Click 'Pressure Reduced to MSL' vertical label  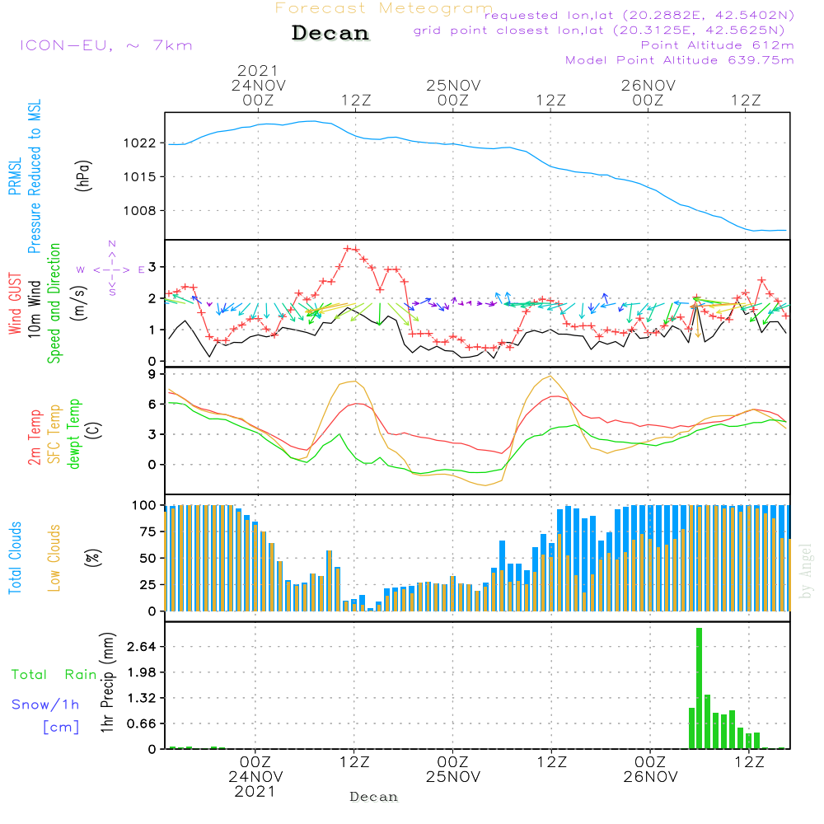34,176
